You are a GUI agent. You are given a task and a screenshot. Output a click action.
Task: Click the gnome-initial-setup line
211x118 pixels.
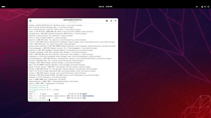59,67
